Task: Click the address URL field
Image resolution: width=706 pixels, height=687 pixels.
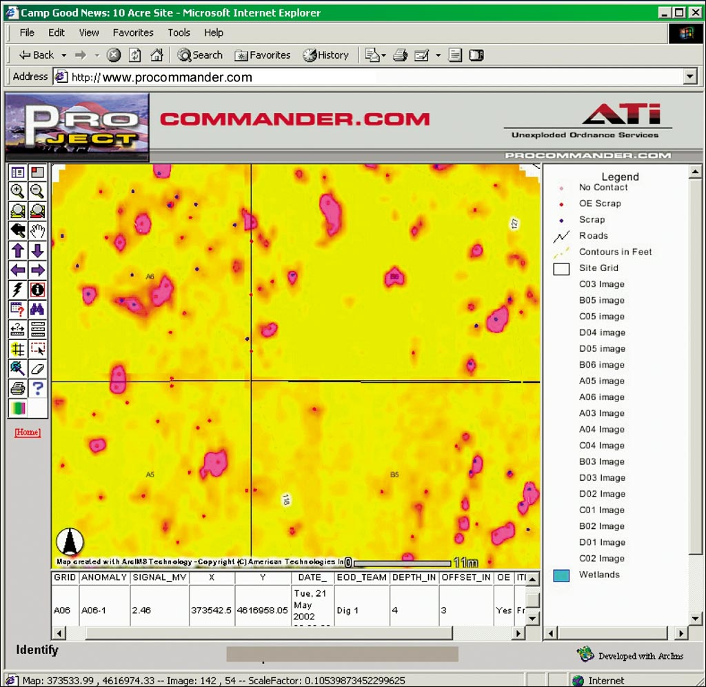Action: coord(368,77)
